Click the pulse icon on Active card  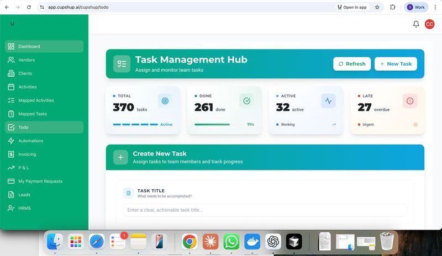[328, 101]
